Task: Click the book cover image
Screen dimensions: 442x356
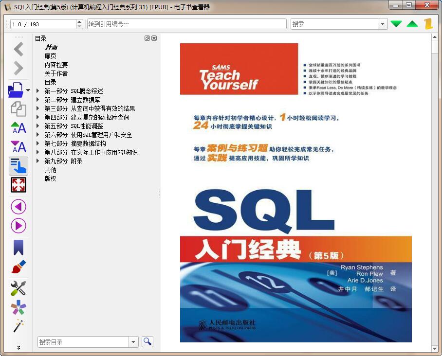Action: coord(295,193)
